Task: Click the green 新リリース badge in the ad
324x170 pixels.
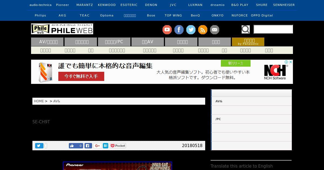Action: (x=236, y=63)
